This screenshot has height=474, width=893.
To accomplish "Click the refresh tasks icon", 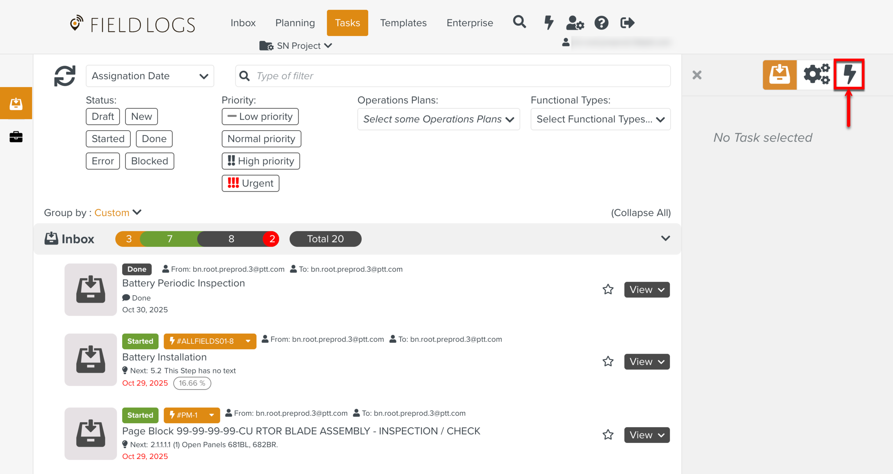I will tap(65, 76).
